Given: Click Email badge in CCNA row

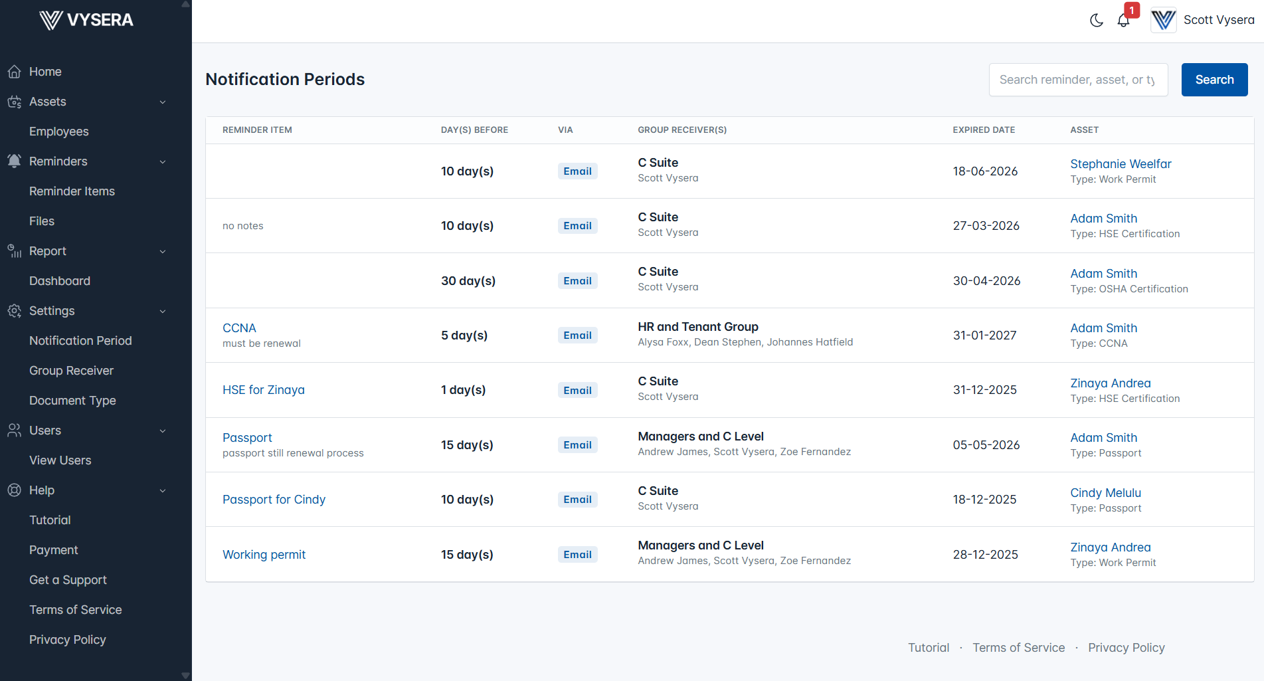Looking at the screenshot, I should click(x=577, y=336).
